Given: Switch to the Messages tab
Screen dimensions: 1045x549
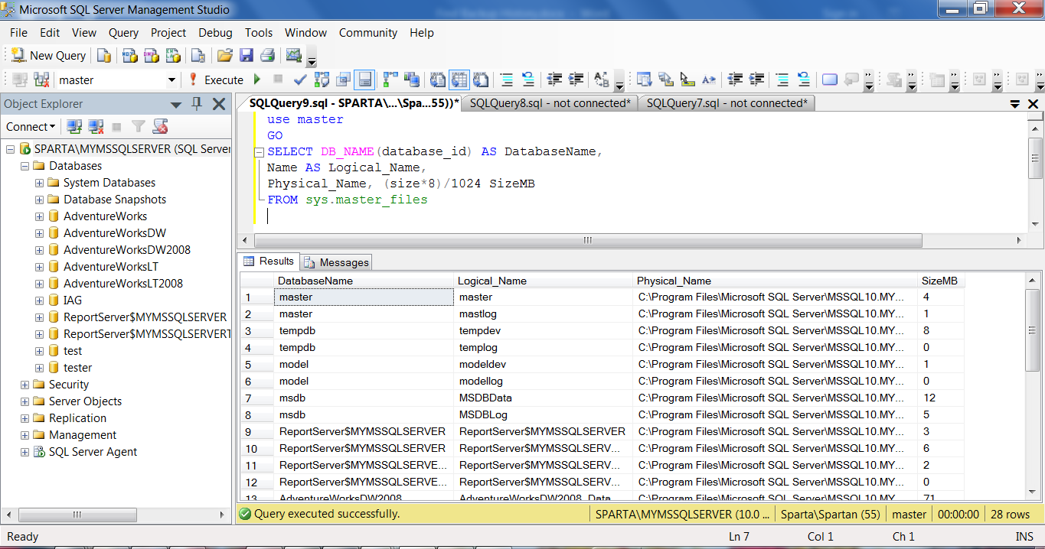Looking at the screenshot, I should click(336, 262).
